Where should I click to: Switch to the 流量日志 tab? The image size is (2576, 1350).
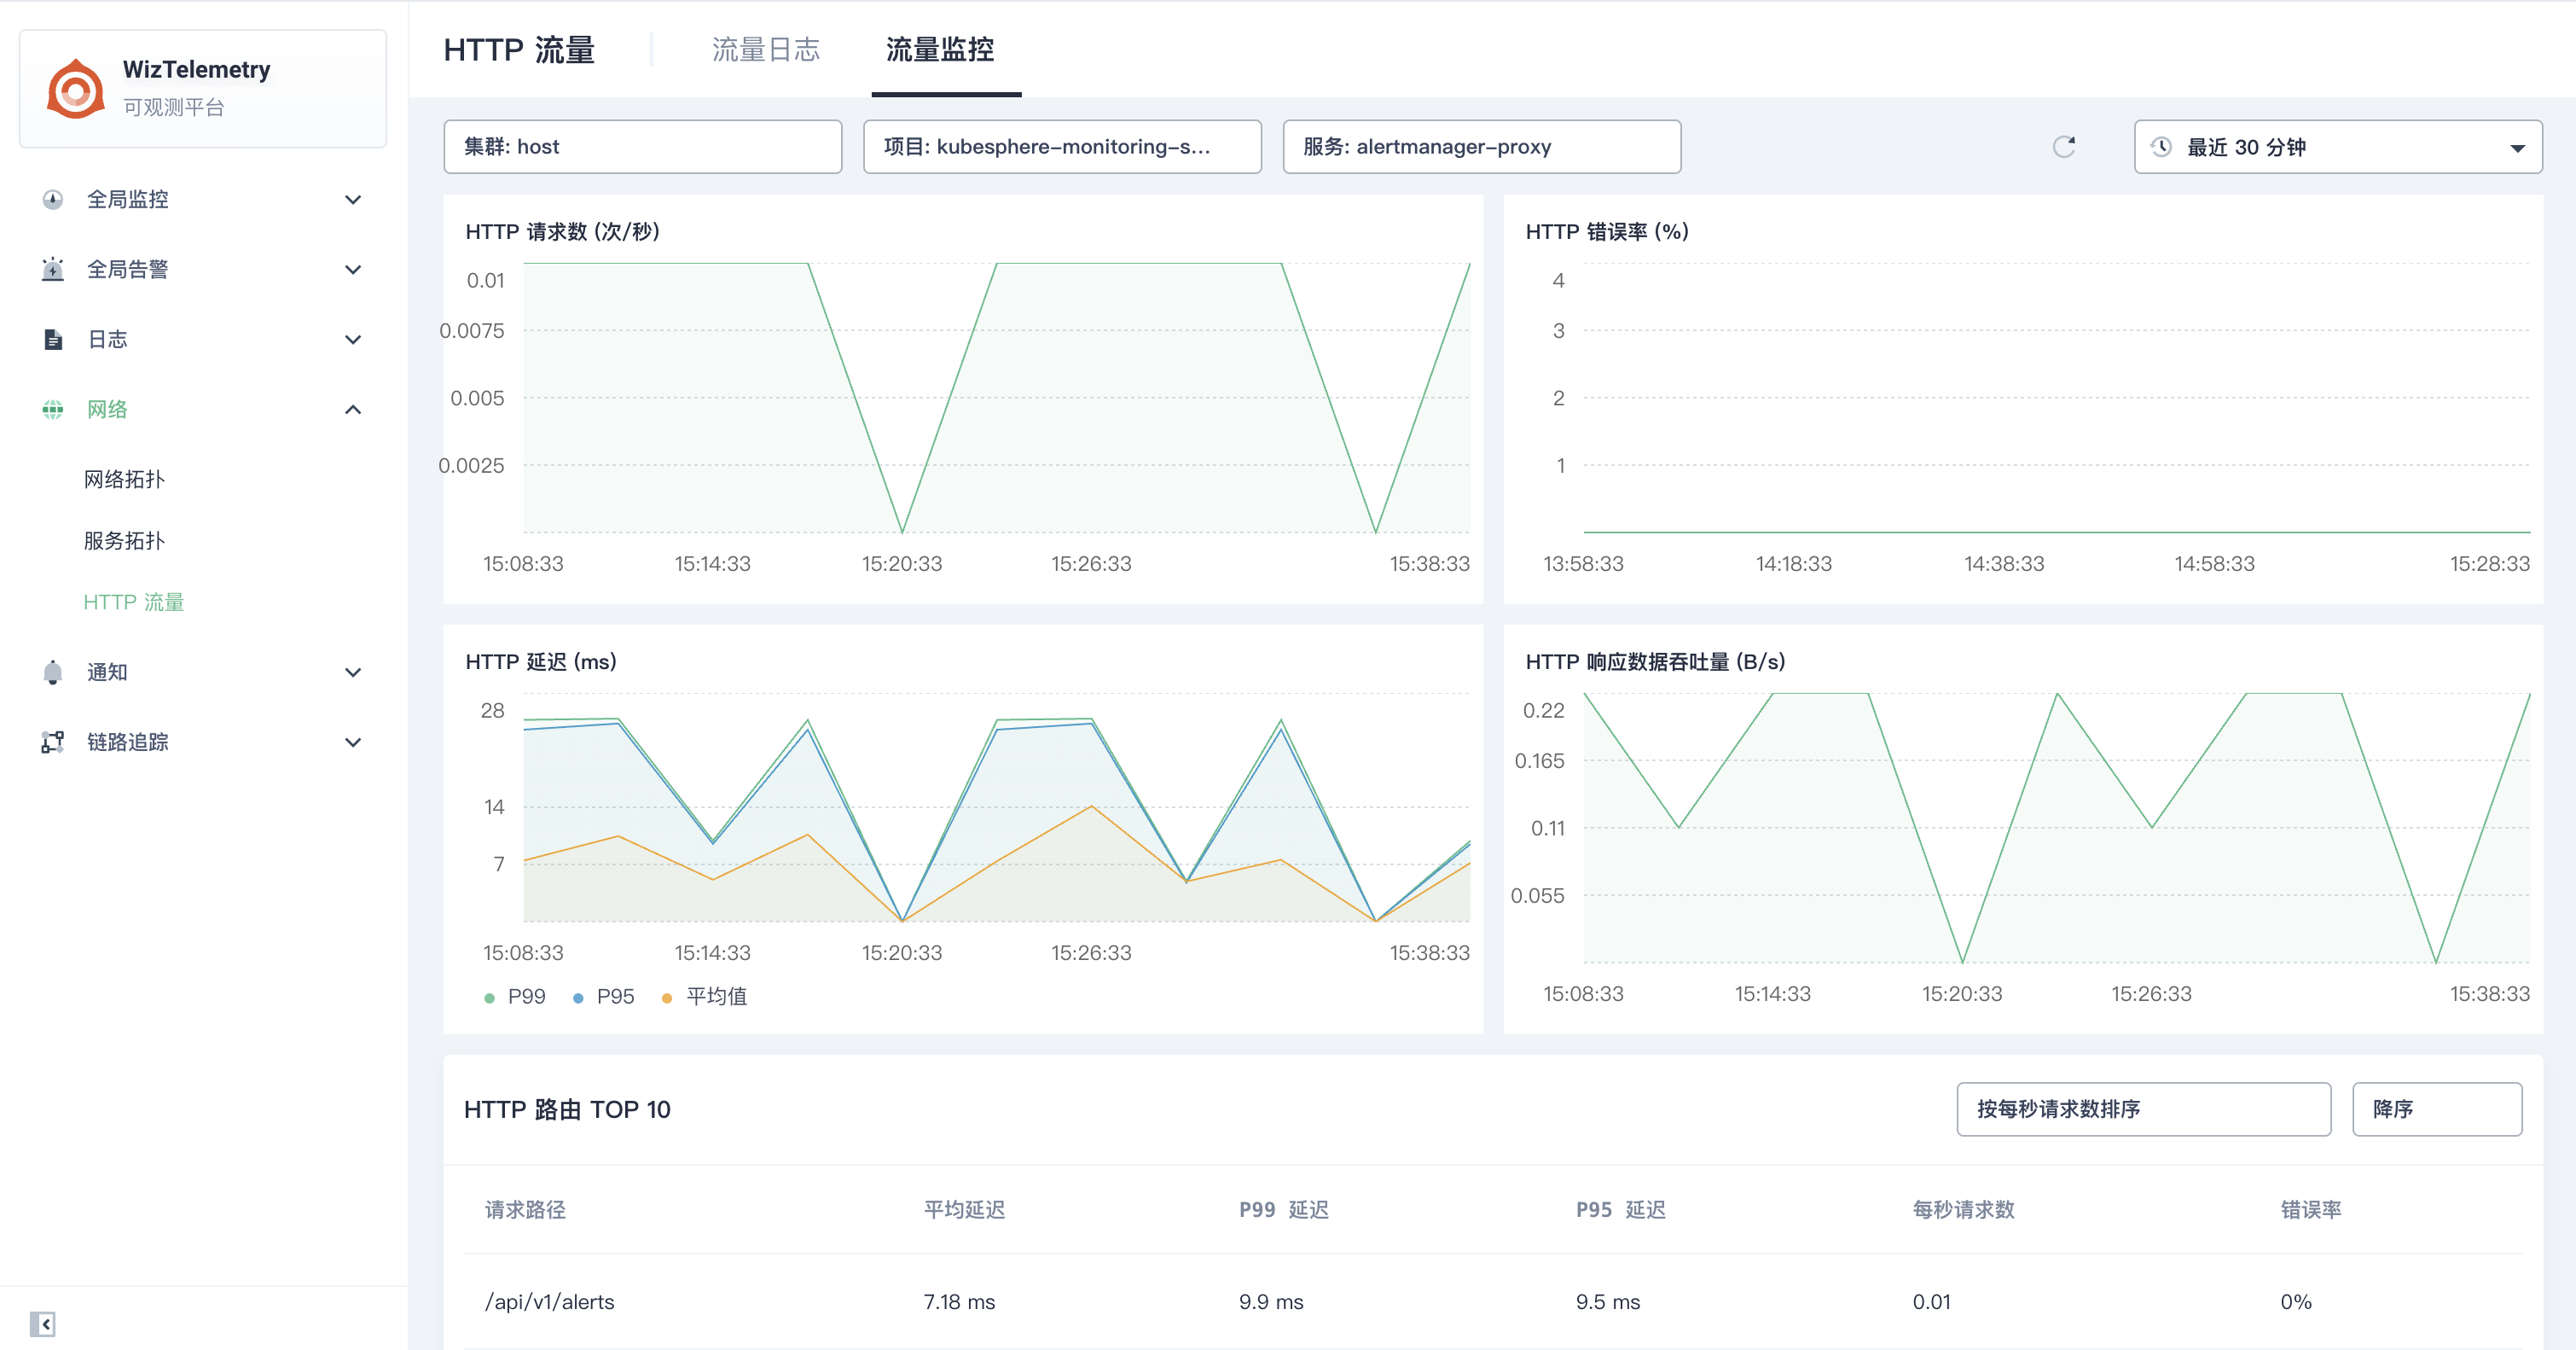[765, 50]
